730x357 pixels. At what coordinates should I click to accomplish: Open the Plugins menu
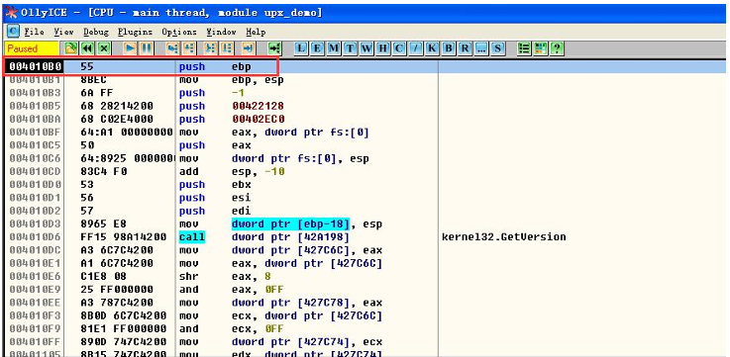coord(135,32)
